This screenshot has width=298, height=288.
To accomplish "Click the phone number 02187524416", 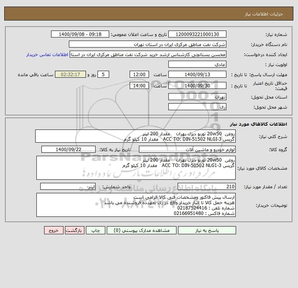I will 192,208.
